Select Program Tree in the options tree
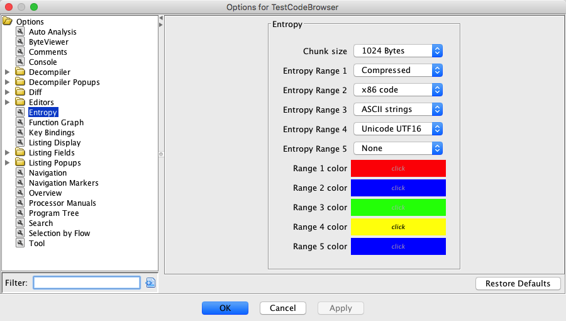Screen dimensions: 566x321 point(53,213)
